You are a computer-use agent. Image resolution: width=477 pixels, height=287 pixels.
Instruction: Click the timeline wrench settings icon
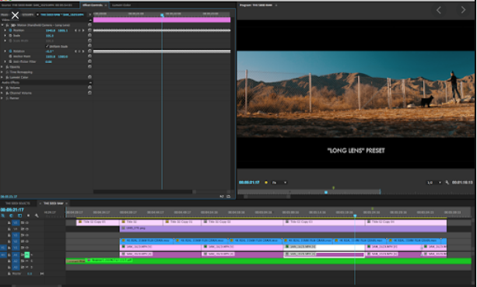37,215
